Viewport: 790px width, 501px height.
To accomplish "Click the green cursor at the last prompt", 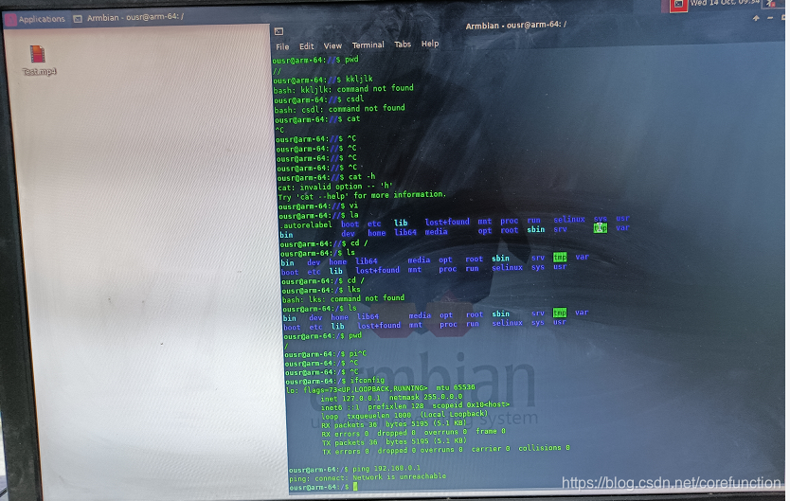I will [355, 487].
